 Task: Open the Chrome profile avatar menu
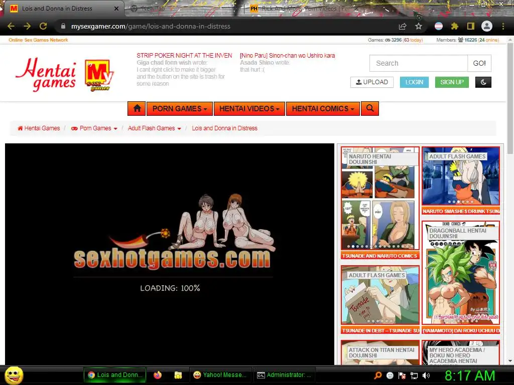(487, 26)
